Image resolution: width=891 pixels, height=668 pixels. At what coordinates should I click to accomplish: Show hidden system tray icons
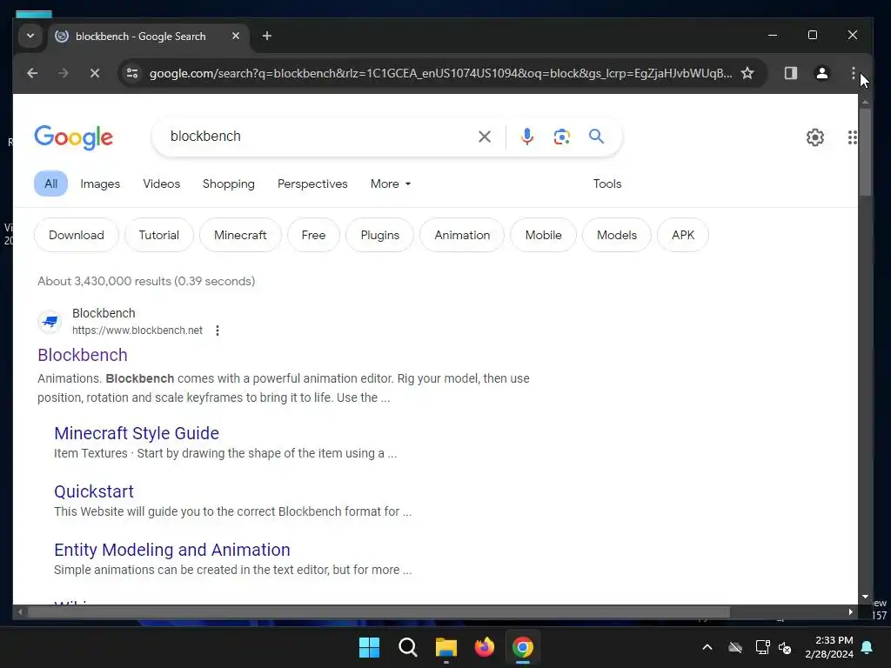tap(707, 647)
